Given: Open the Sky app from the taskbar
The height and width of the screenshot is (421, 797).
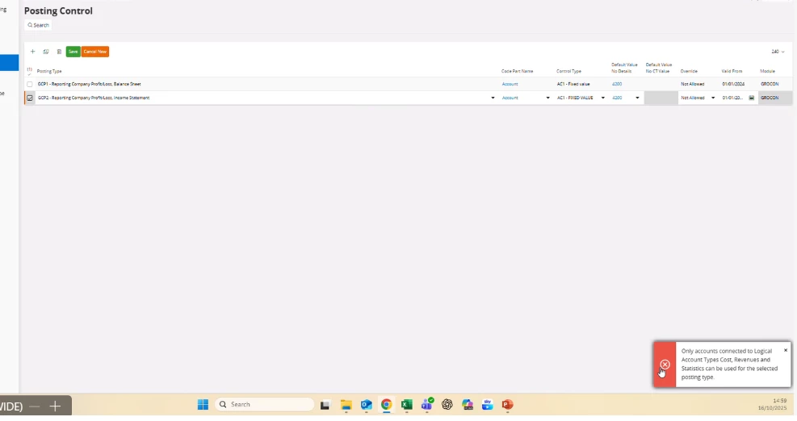Looking at the screenshot, I should [488, 405].
